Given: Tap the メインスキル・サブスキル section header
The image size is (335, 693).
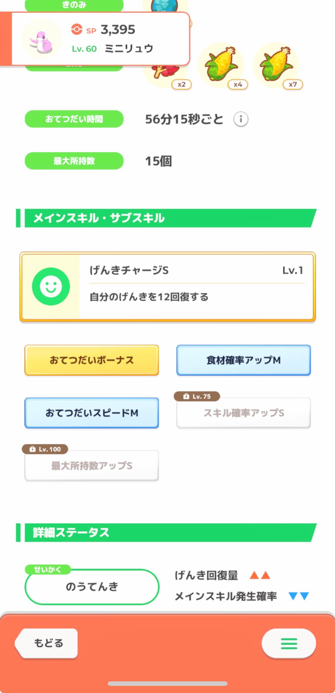Looking at the screenshot, I should 166,218.
